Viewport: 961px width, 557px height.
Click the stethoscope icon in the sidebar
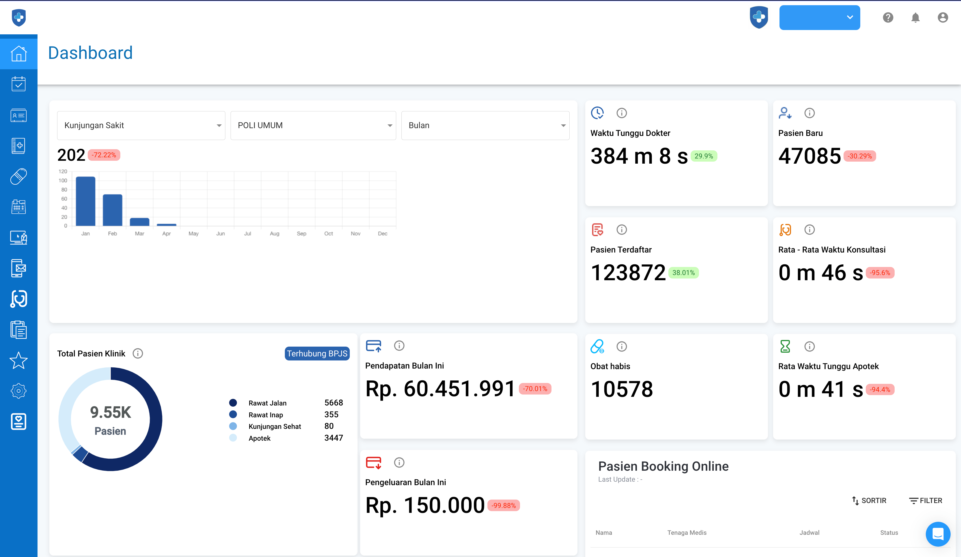tap(18, 299)
